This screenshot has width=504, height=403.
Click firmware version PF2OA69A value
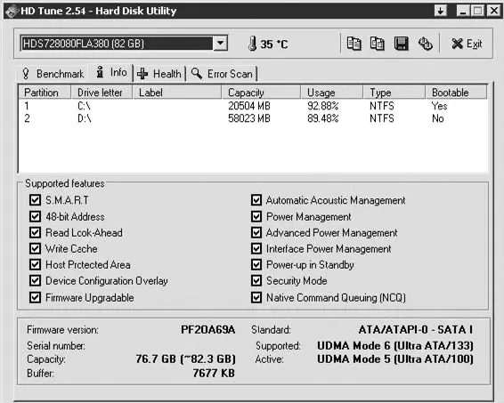click(208, 330)
